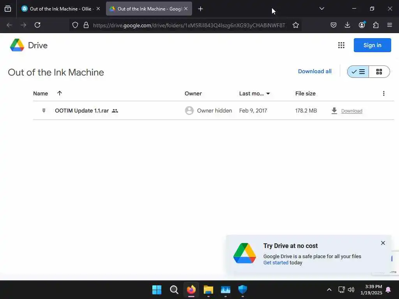This screenshot has height=299, width=399.
Task: Save the page to Pocket
Action: [334, 25]
